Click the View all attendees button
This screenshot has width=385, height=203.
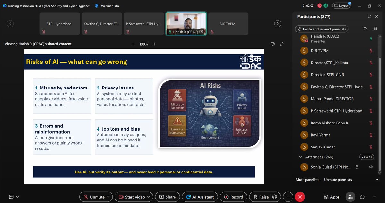[367, 157]
